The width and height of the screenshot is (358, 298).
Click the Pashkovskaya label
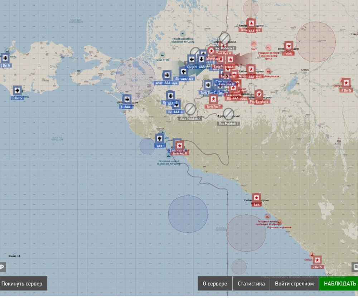(259, 102)
